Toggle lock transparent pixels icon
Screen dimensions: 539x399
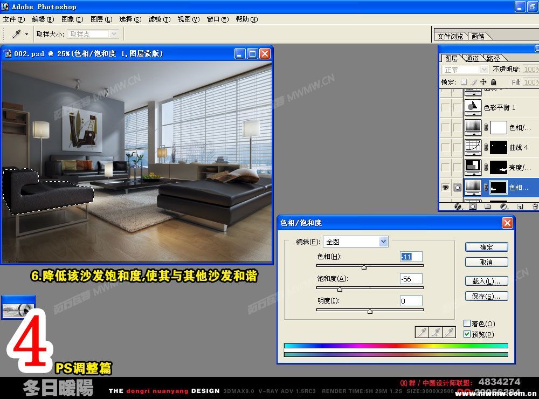pyautogui.click(x=464, y=82)
